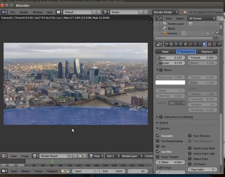Open the image editor Image menu
Screen dimensions: 225x177
pos(25,156)
